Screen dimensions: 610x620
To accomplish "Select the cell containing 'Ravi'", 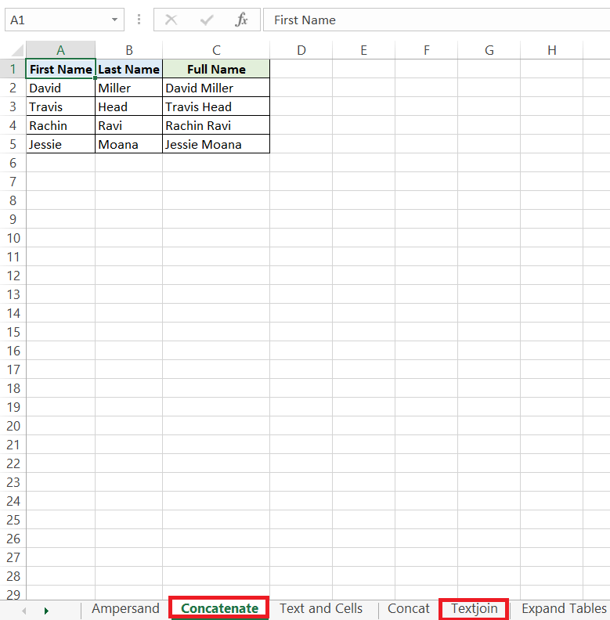I will coord(129,125).
